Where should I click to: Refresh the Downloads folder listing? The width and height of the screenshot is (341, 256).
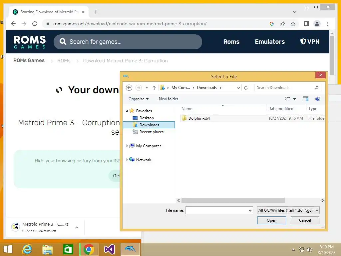coord(246,88)
